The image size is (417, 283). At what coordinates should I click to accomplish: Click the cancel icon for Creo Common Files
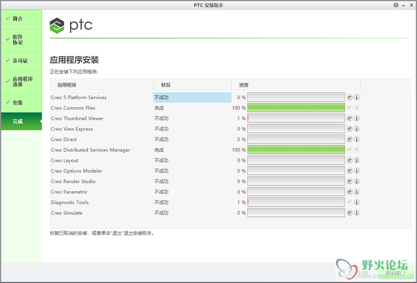click(x=357, y=108)
